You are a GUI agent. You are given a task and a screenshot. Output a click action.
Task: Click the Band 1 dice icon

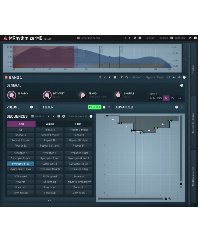coord(115,77)
